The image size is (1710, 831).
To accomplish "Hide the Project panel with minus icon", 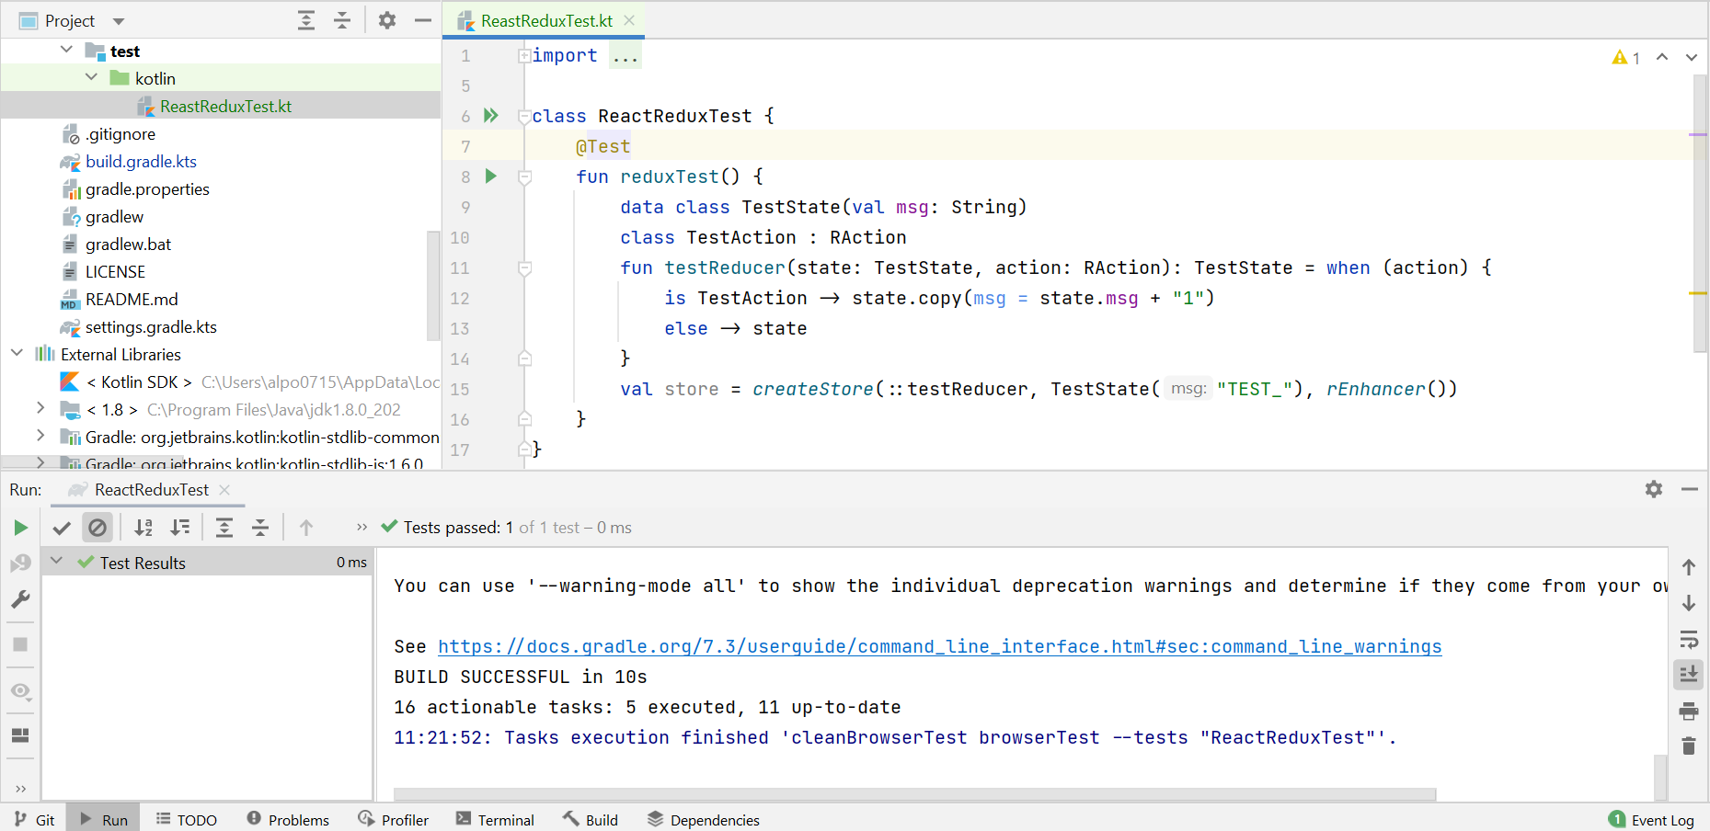I will 423,20.
